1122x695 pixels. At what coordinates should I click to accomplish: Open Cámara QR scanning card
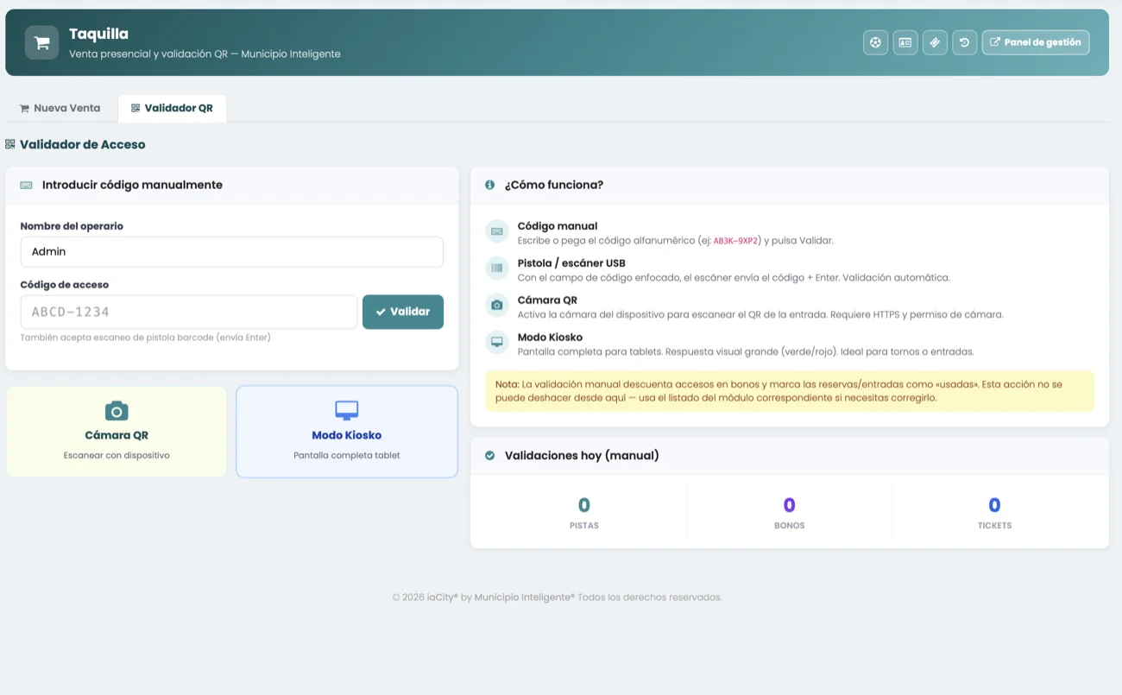pyautogui.click(x=117, y=432)
